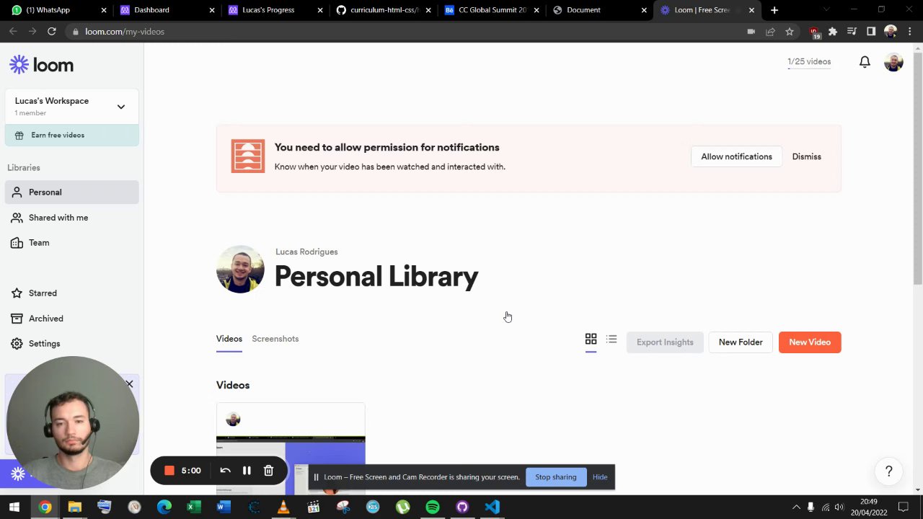Open Windows Start menu
Viewport: 923px width, 519px height.
14,507
